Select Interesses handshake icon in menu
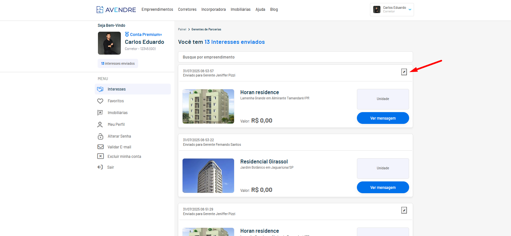Screen dimensions: 511x236 [100, 89]
